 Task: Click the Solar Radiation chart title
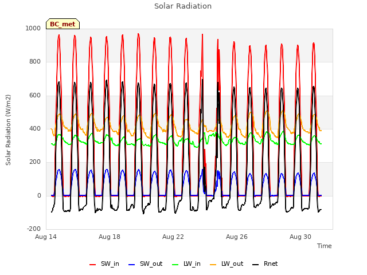183,6
